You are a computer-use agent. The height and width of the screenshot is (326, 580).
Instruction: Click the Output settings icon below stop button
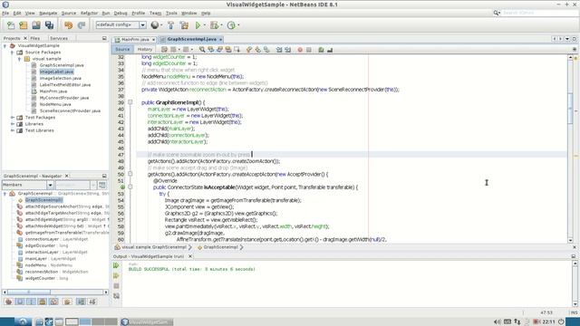116,296
